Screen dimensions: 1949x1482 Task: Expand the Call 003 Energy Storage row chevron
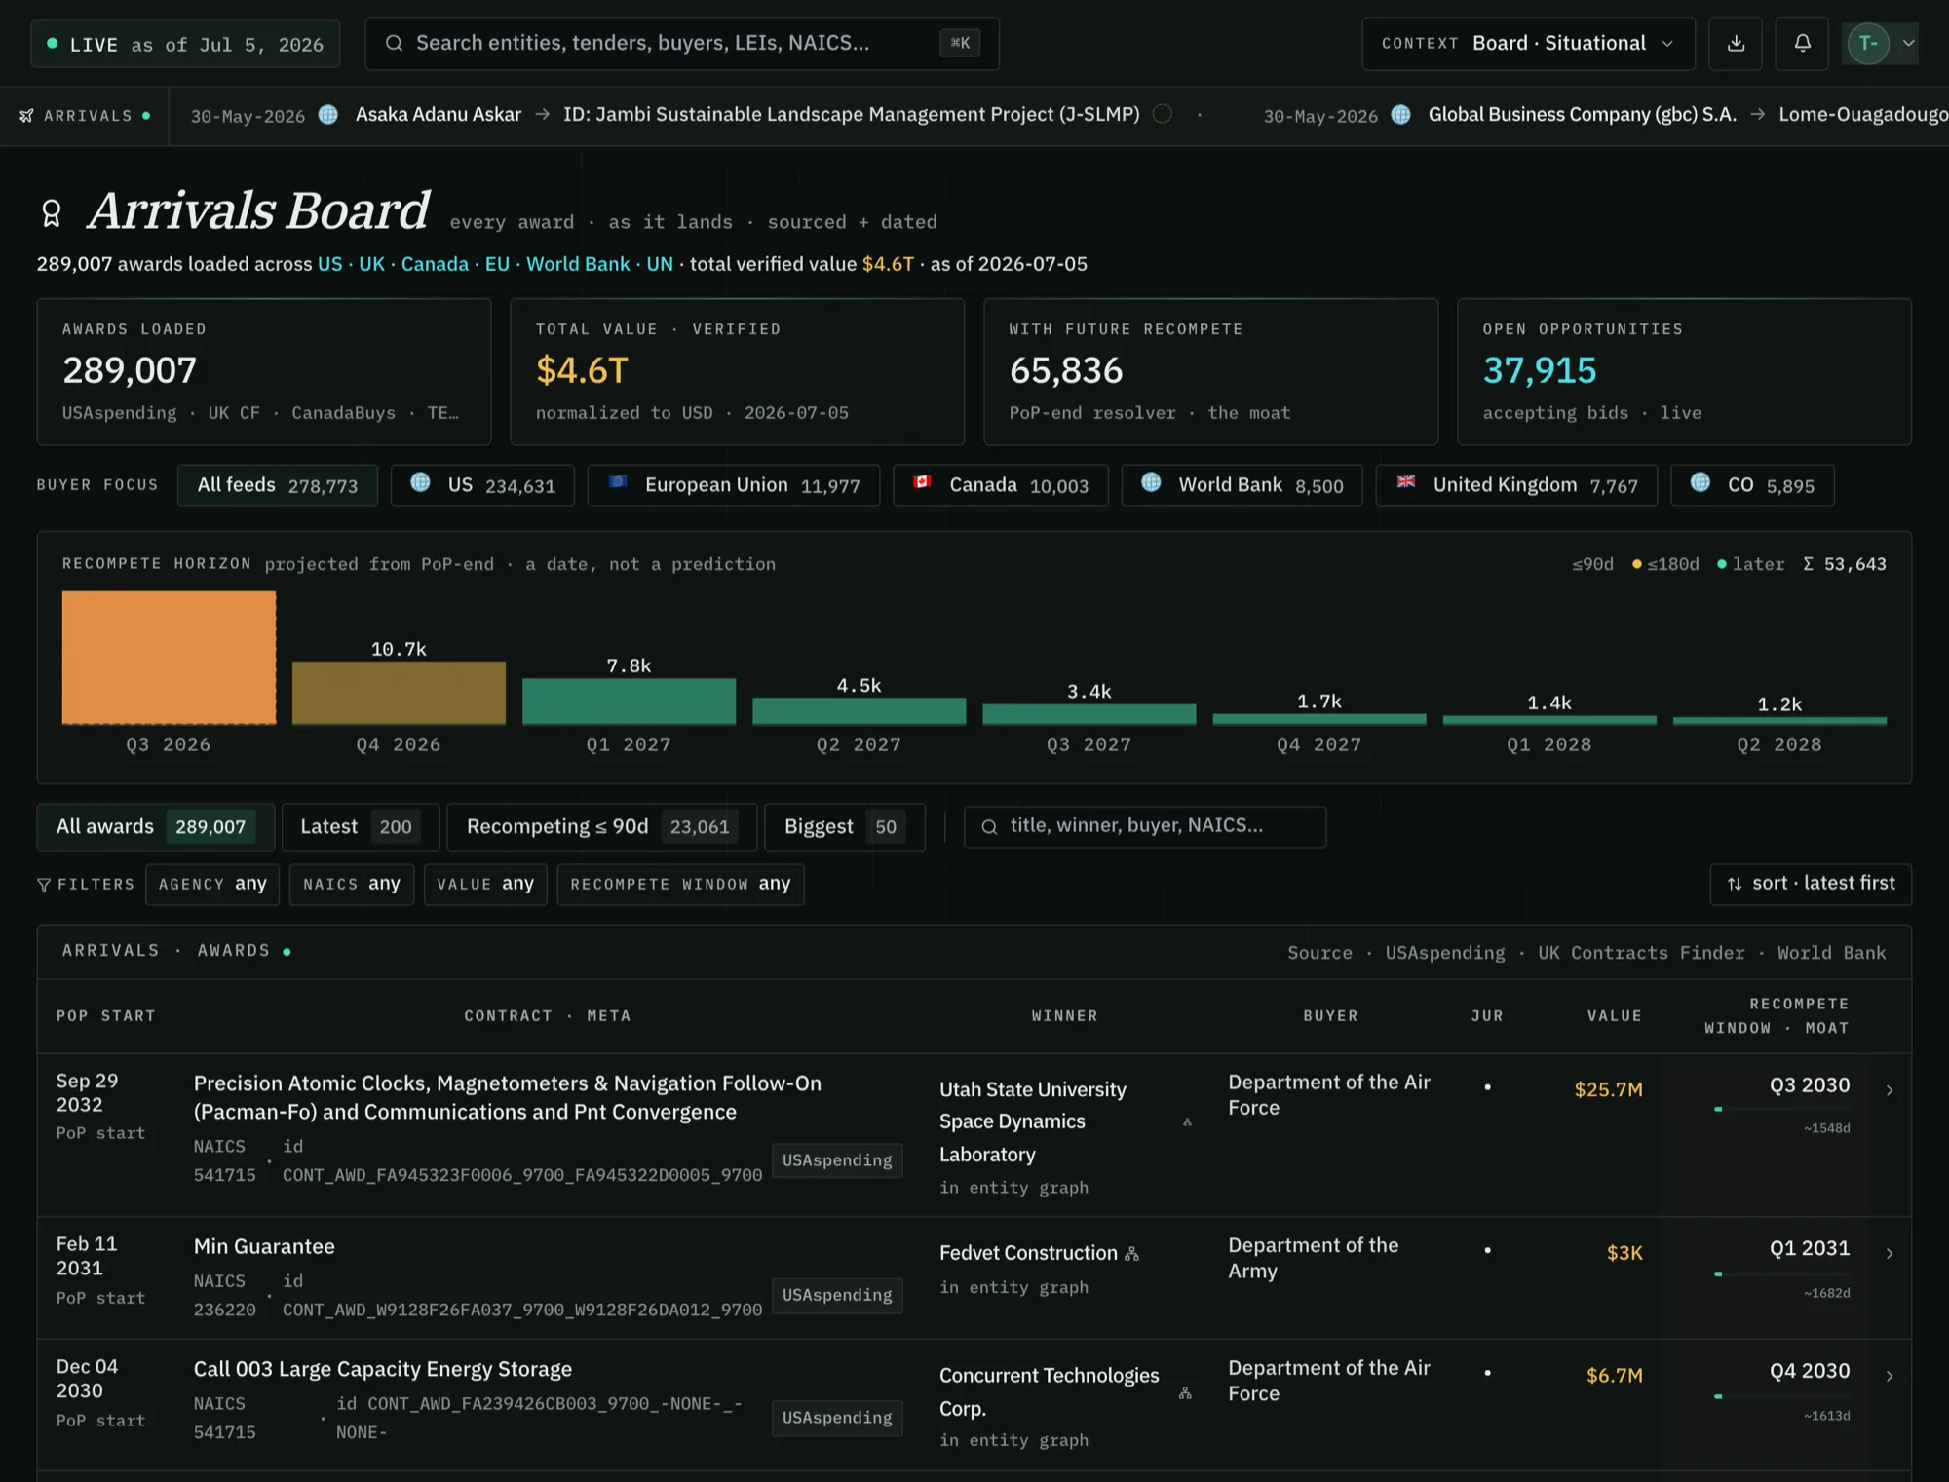[x=1890, y=1376]
